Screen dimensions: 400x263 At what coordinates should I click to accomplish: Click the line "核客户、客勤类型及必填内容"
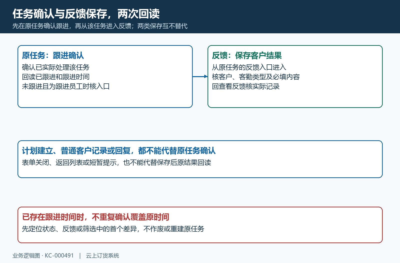coord(256,77)
